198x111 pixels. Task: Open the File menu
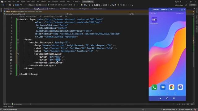[5, 2]
